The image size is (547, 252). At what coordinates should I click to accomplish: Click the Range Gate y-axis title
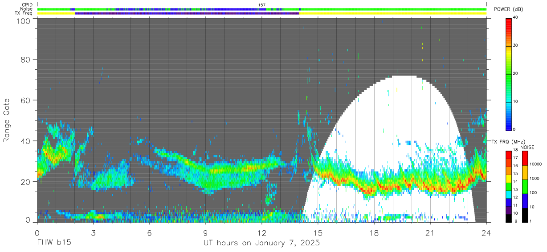point(7,121)
